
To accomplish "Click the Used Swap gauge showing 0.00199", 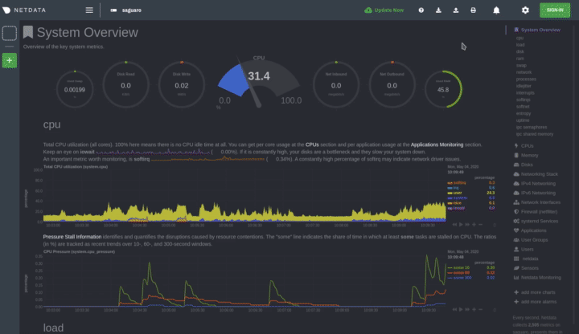I will pos(75,90).
